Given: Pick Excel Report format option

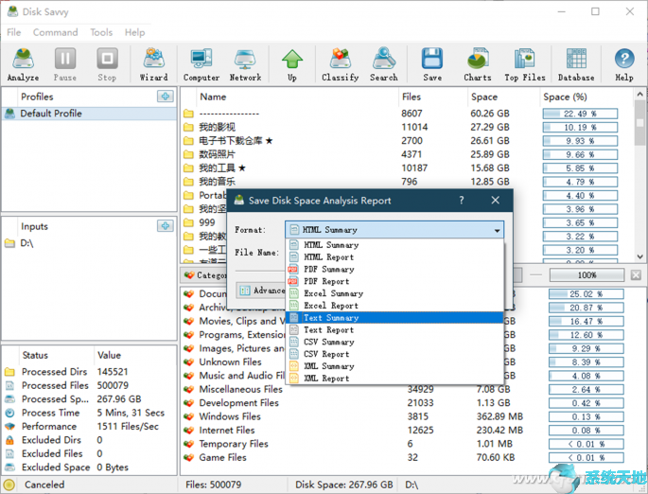Looking at the screenshot, I should (x=396, y=306).
